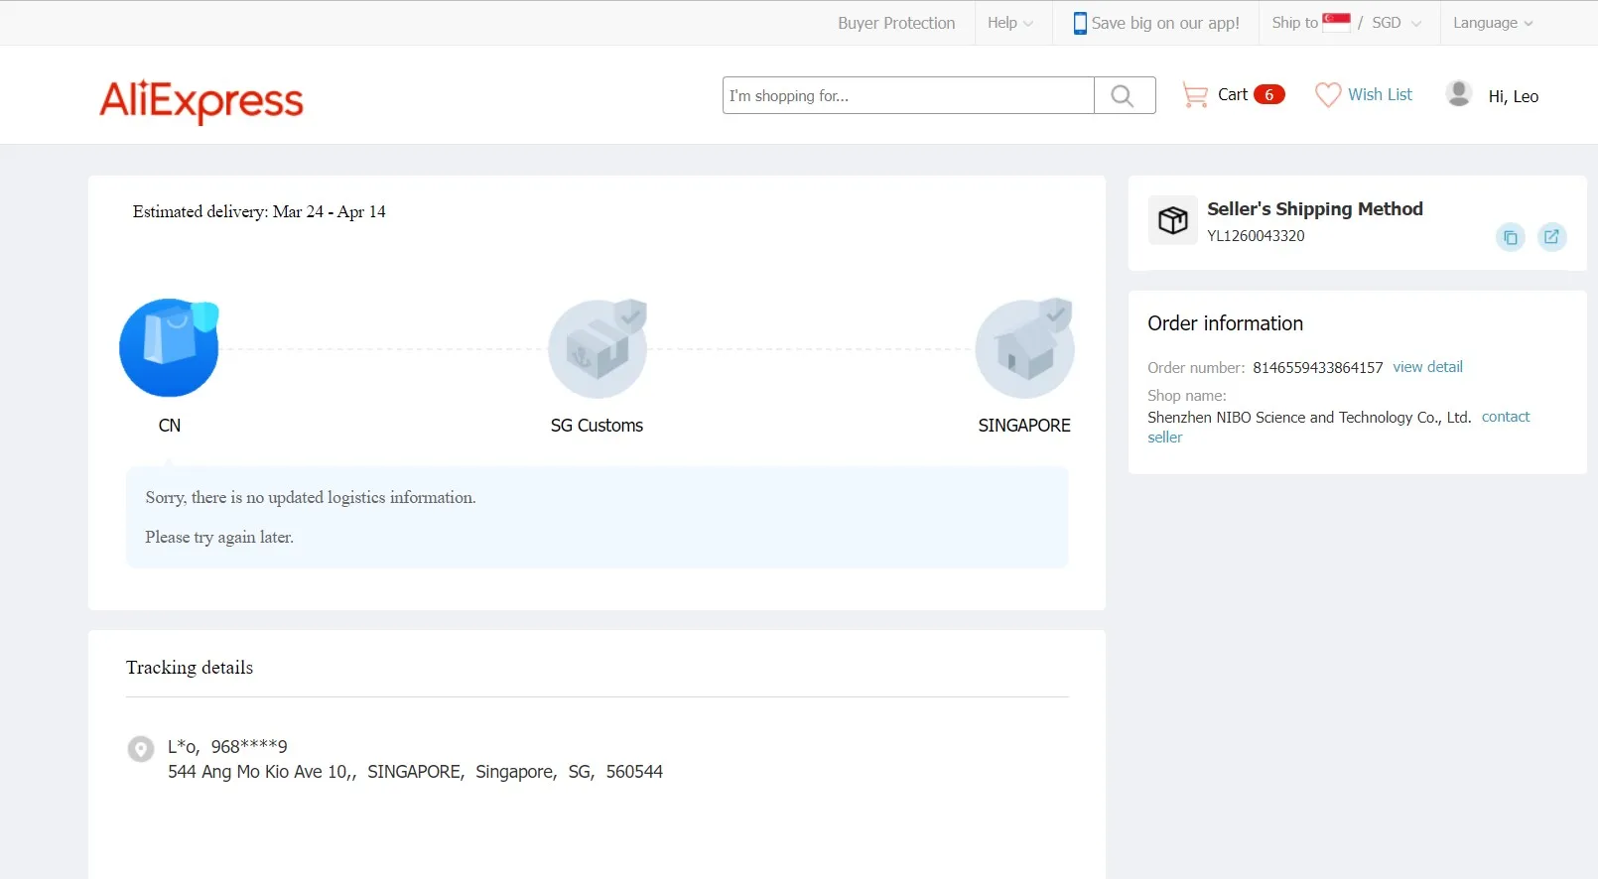Click the Singapore flag icon
1598x879 pixels.
1336,22
